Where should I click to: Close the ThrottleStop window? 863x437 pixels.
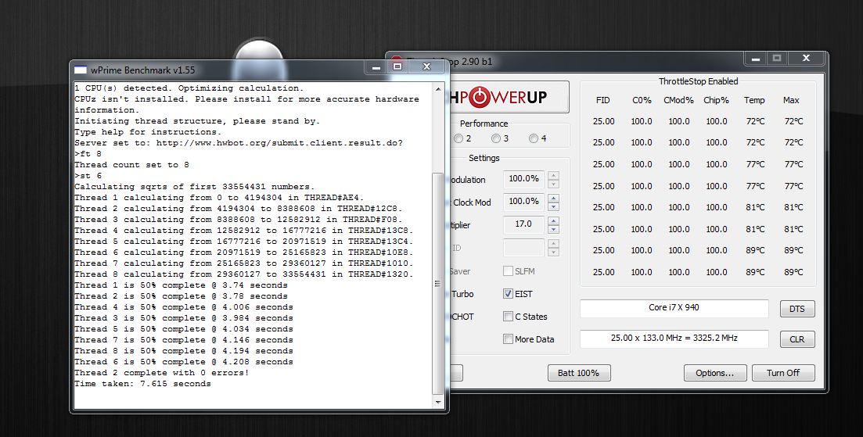pos(807,58)
